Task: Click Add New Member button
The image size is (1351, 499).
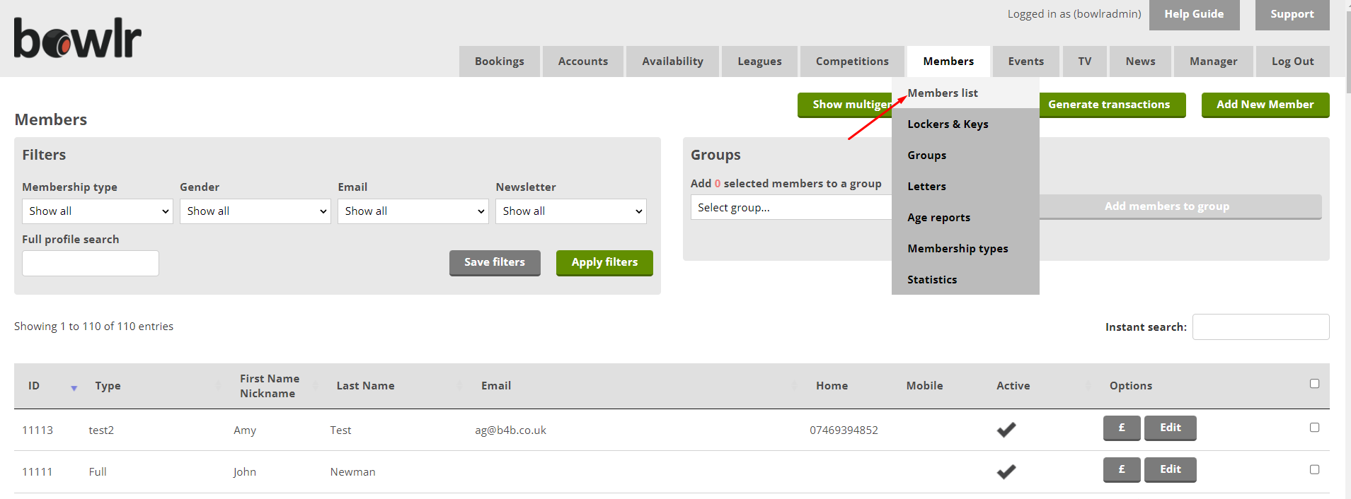Action: pyautogui.click(x=1265, y=105)
